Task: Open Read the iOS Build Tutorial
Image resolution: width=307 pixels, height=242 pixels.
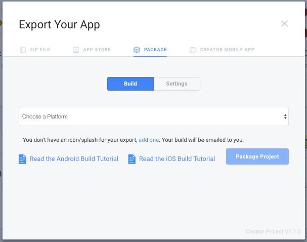Action: [x=177, y=159]
